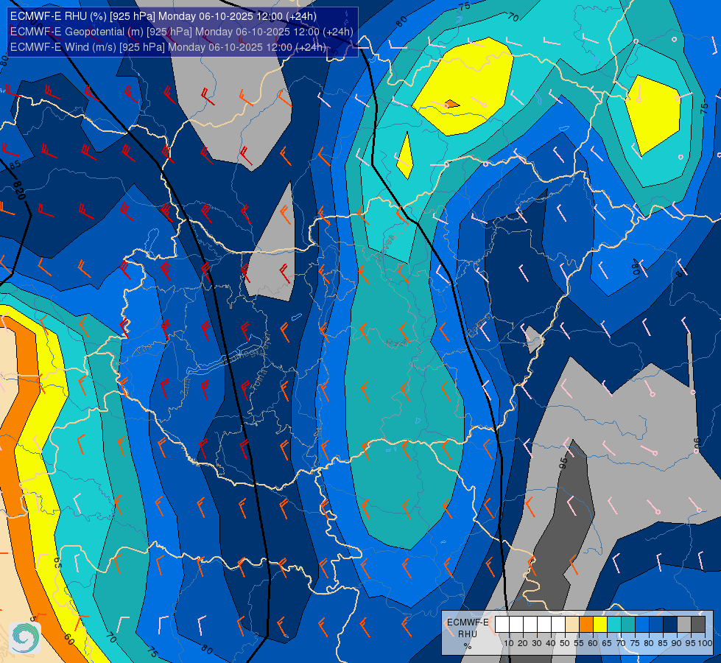Click the legend scale value 10
Image resolution: width=721 pixels, height=663 pixels.
pos(509,643)
